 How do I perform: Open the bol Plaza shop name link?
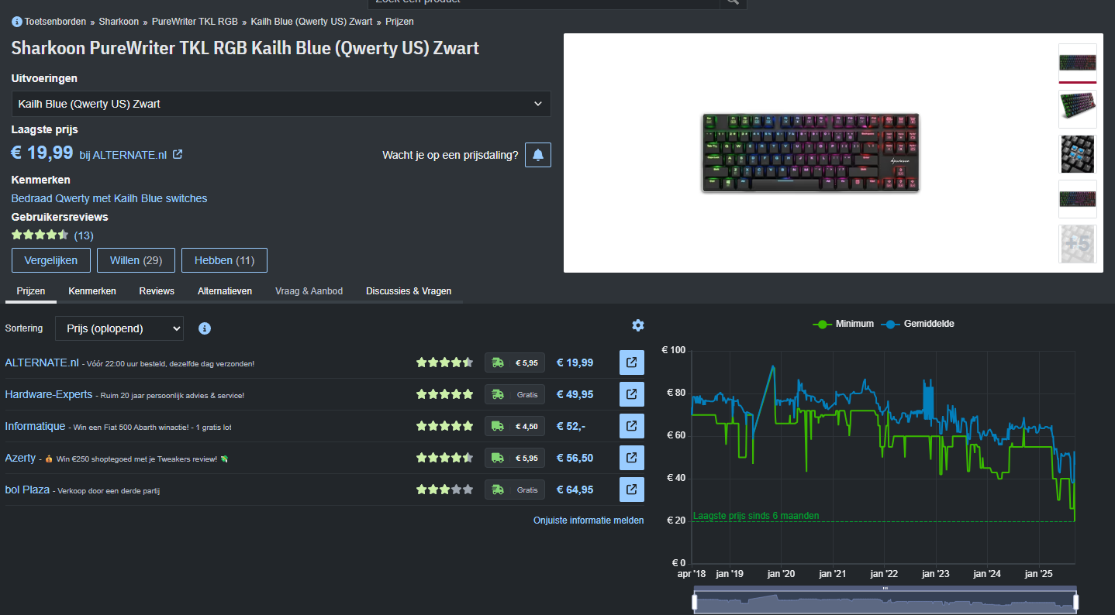click(27, 490)
